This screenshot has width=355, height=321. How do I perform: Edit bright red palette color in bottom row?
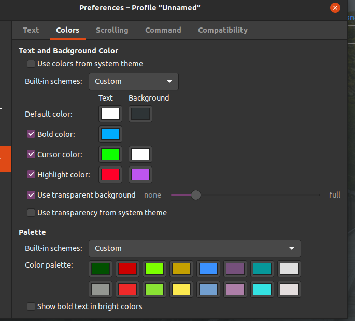pyautogui.click(x=127, y=289)
